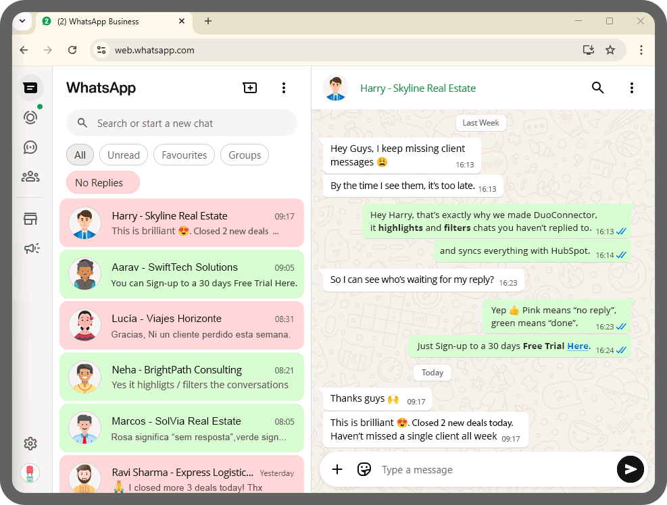The width and height of the screenshot is (667, 505).
Task: Switch to the Groups filter tab
Action: point(245,155)
